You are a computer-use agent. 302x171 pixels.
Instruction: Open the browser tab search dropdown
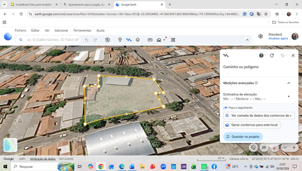click(4, 4)
